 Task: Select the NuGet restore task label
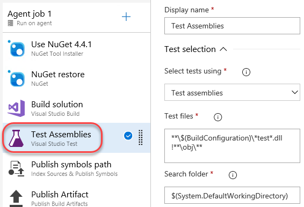[x=58, y=75]
